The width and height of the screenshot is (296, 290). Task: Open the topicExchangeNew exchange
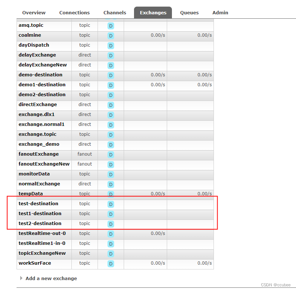(x=42, y=253)
